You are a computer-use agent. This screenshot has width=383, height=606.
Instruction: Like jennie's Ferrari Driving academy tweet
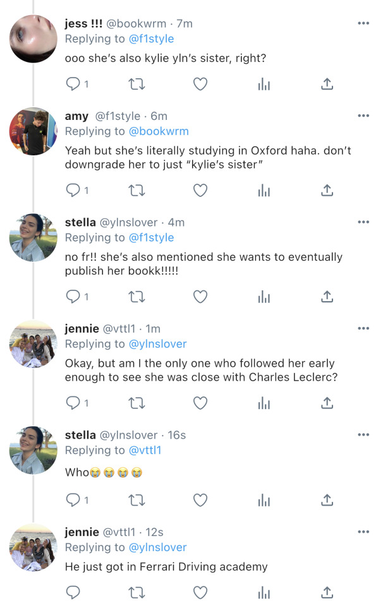click(200, 593)
